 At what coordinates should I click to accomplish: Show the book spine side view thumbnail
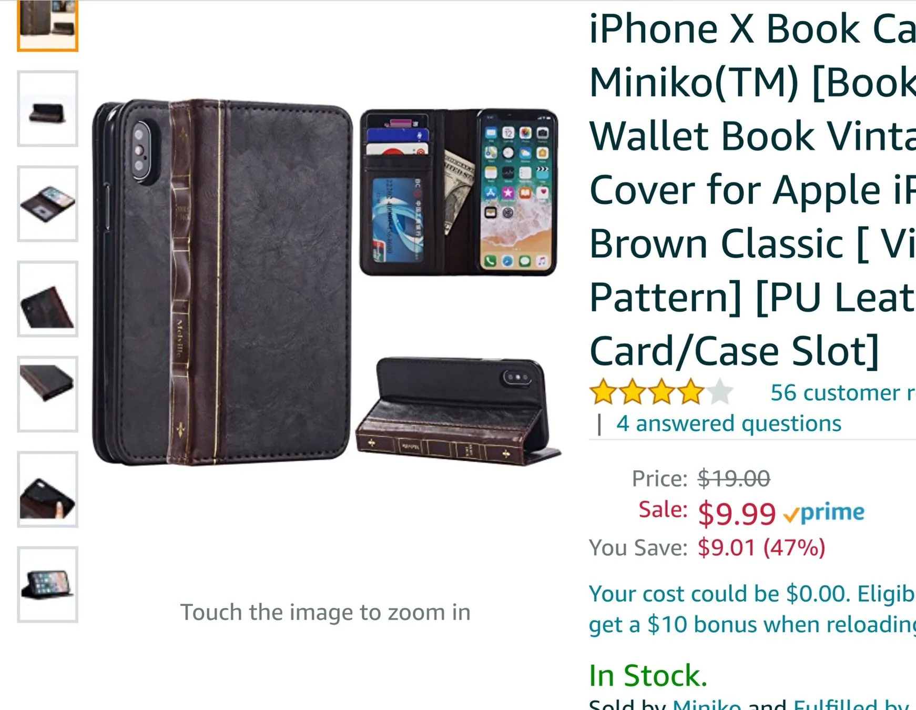47,394
